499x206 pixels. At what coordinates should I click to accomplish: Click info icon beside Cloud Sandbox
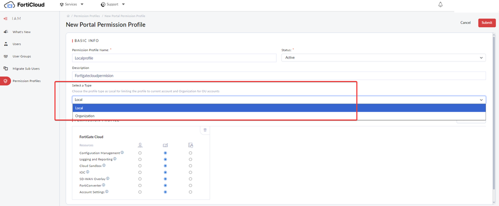[104, 165]
